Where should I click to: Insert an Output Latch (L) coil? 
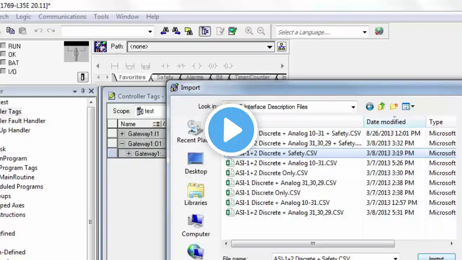pyautogui.click(x=228, y=66)
